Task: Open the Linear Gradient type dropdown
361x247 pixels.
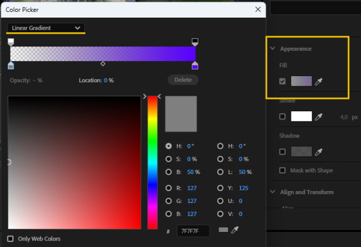Action: (x=46, y=28)
